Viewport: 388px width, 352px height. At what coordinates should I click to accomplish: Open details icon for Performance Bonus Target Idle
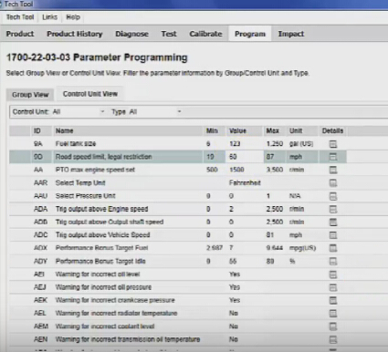[x=333, y=262]
